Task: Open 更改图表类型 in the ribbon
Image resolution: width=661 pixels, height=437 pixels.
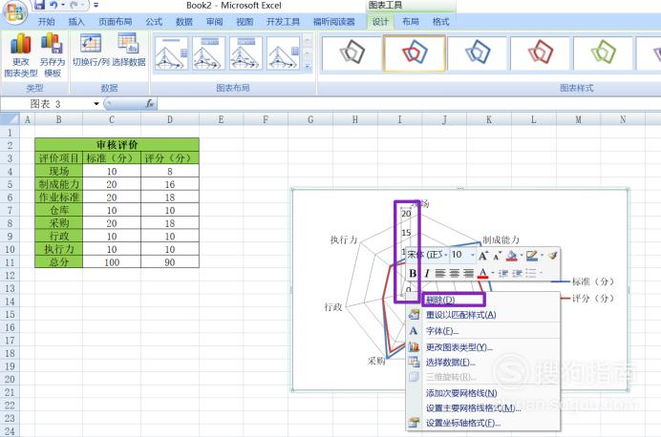Action: coord(20,55)
